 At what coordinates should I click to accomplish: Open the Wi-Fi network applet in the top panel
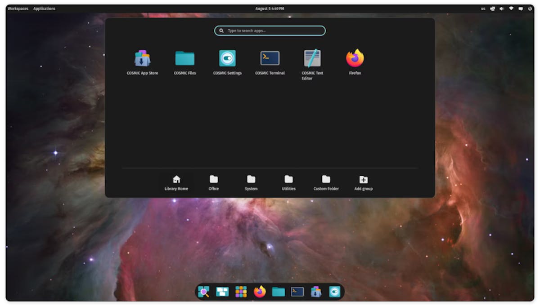pyautogui.click(x=511, y=9)
